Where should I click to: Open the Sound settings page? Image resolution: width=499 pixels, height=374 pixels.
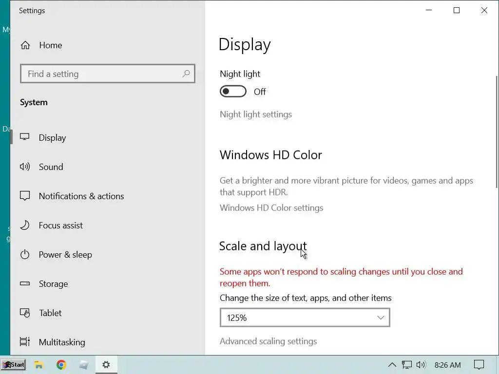click(51, 167)
